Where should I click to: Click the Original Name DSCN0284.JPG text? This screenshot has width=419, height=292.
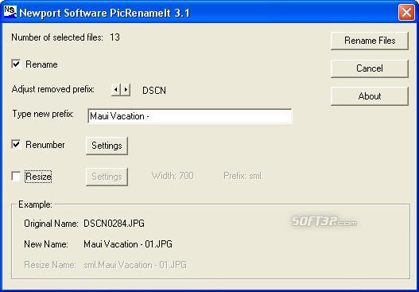[x=114, y=224]
